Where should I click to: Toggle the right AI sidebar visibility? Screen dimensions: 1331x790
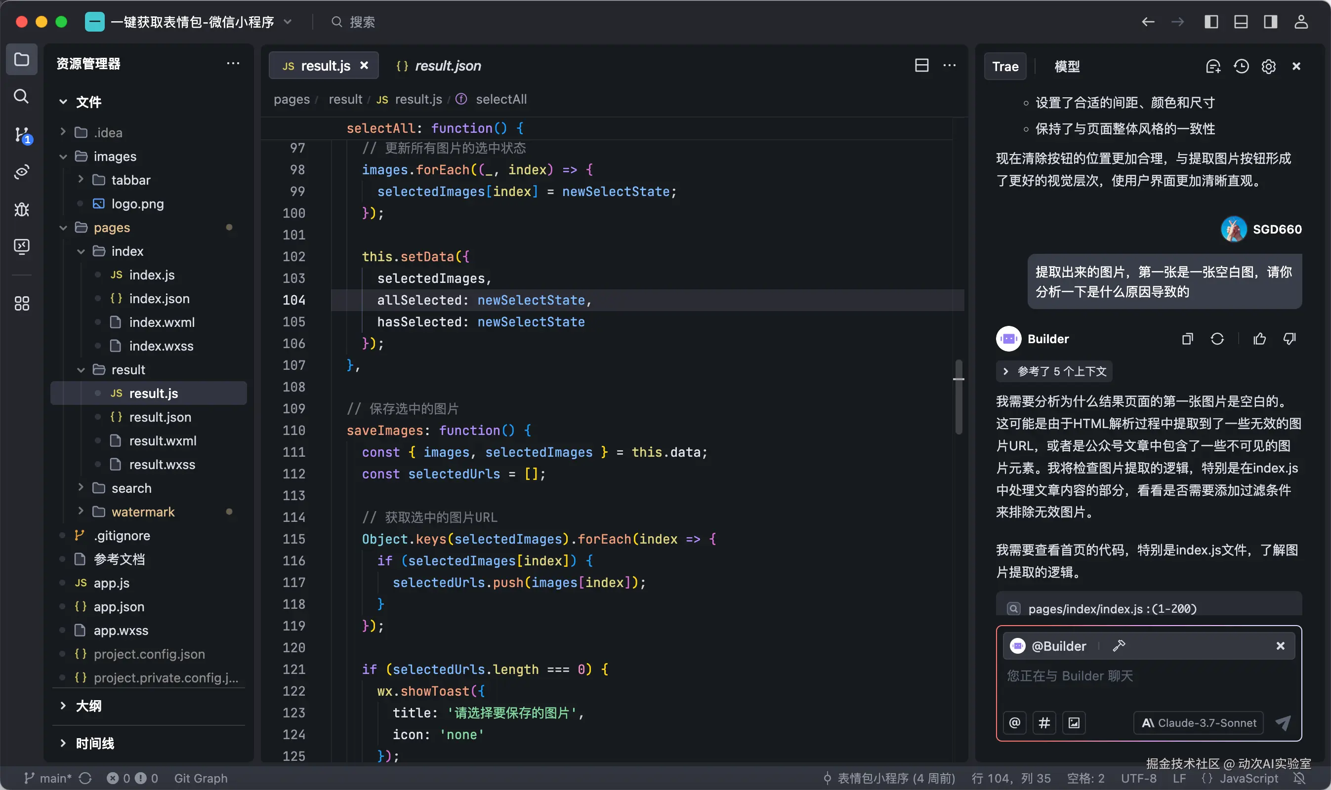tap(1271, 22)
